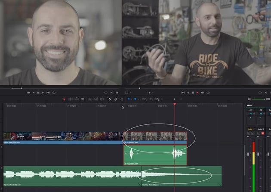Toggle the Linked Selection chain icon
The height and width of the screenshot is (192, 271).
116,99
